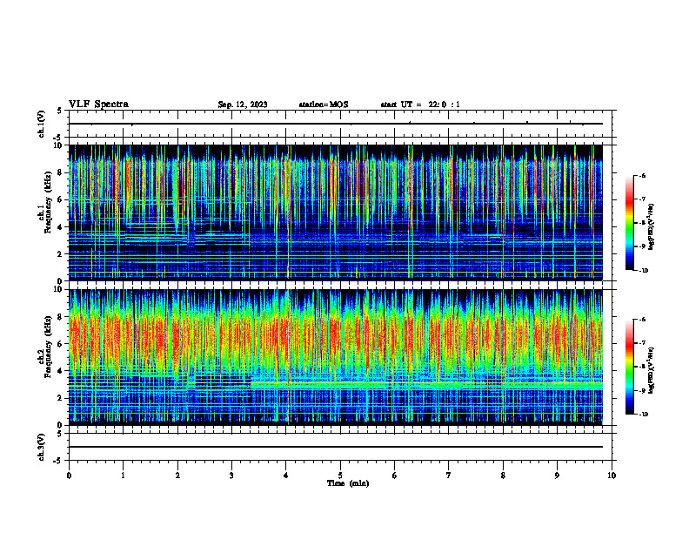Select the ch.2 "Frequency (kHz)" axis label
Image resolution: width=689 pixels, height=533 pixels.
coord(48,347)
